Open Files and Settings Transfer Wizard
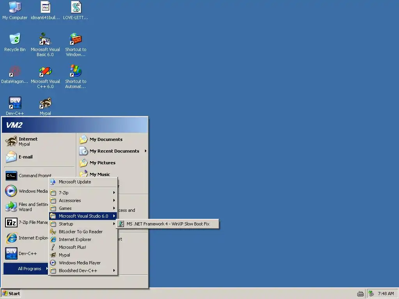 click(x=26, y=207)
